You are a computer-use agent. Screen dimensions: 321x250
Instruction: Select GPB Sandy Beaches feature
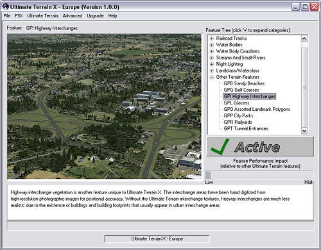tap(244, 83)
